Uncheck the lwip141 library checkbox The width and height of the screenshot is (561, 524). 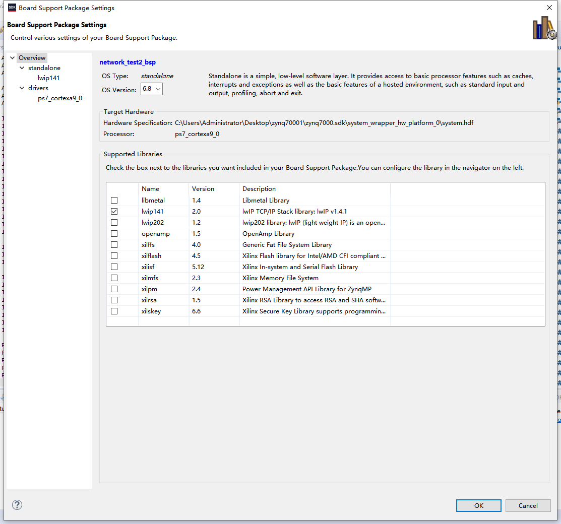114,212
